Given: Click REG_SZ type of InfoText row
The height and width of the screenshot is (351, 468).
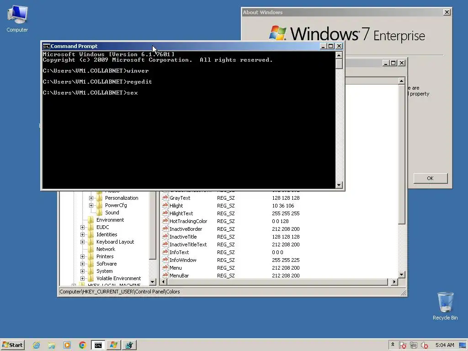Looking at the screenshot, I should [x=226, y=252].
